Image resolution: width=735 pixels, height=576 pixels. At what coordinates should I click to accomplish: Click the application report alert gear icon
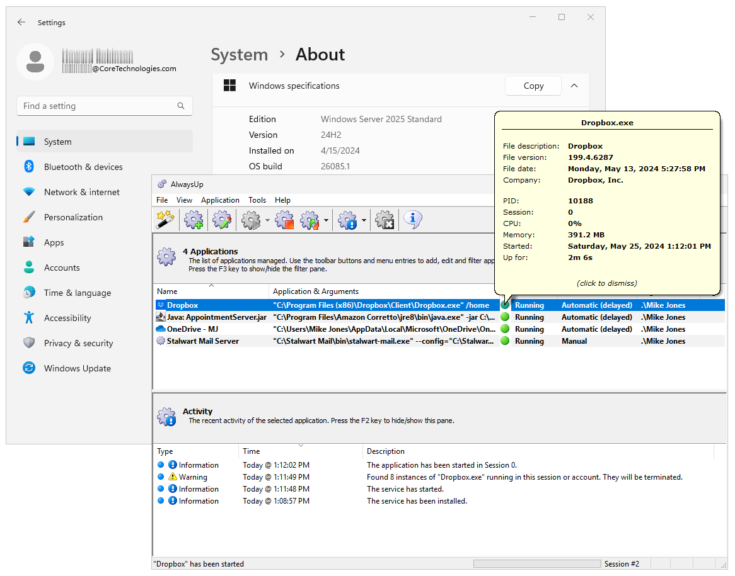coord(348,220)
